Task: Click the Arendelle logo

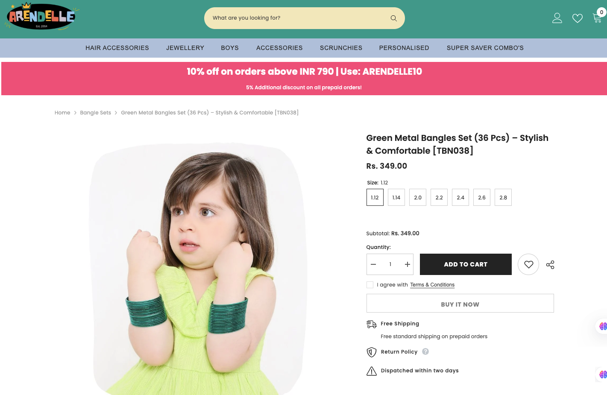Action: [41, 17]
